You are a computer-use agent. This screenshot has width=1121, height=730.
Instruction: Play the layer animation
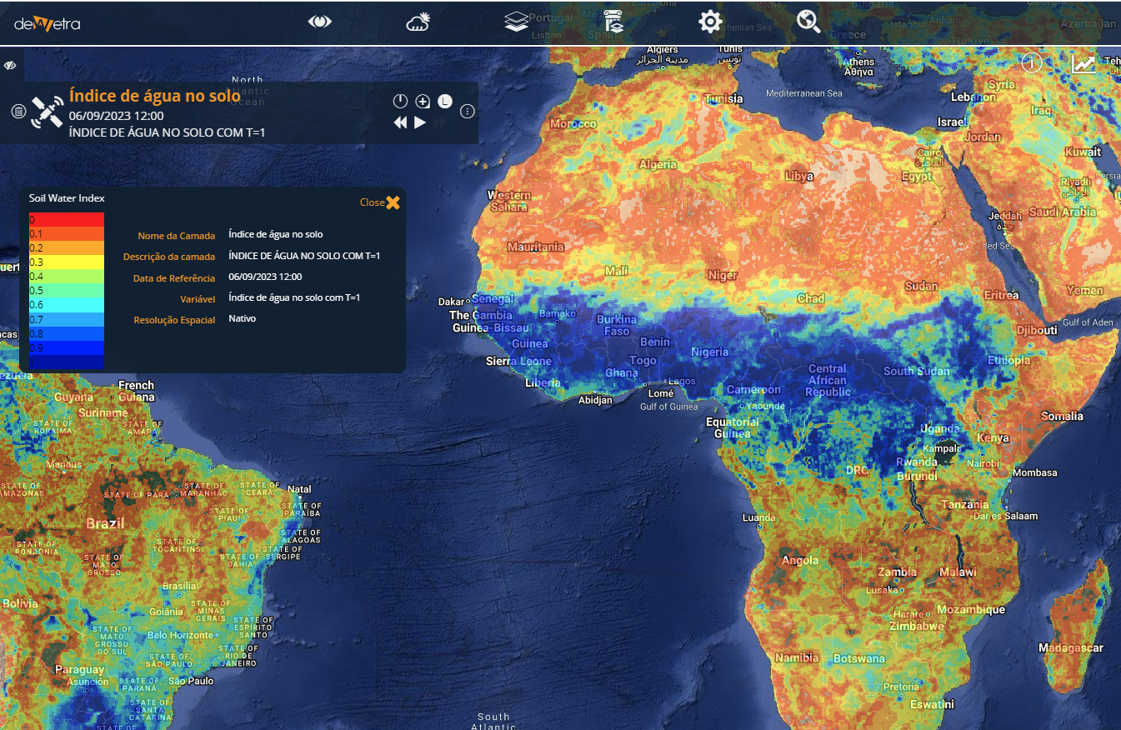[421, 122]
